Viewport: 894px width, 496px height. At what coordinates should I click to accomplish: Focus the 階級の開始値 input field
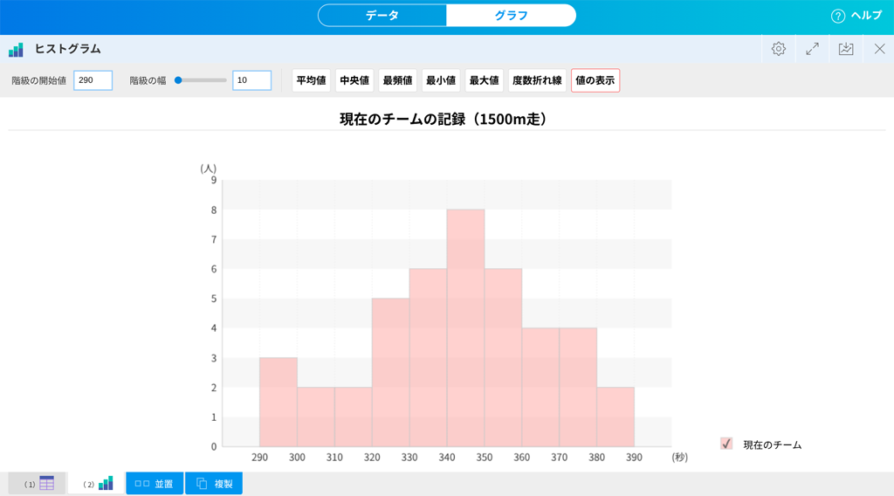pos(93,80)
